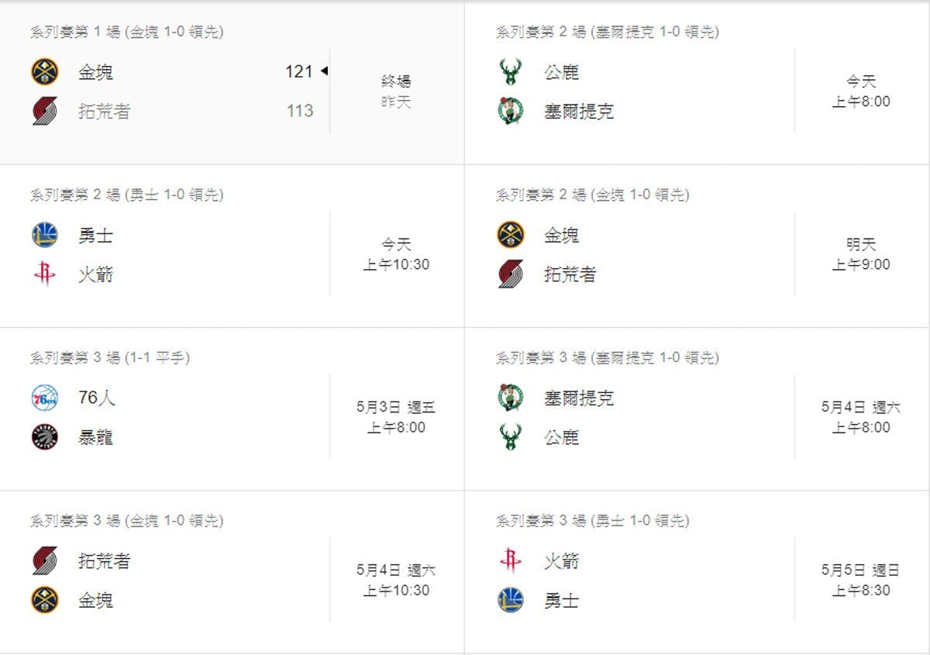Click the 76ers team logo
The width and height of the screenshot is (930, 655).
(x=45, y=398)
